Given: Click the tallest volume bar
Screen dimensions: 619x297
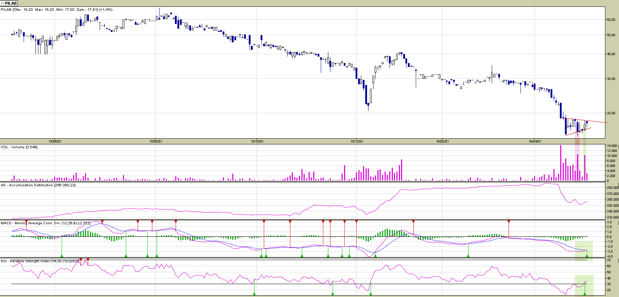Looking at the screenshot, I should pos(561,163).
